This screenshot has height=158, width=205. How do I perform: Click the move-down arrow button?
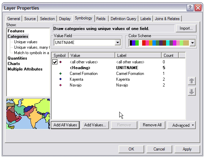[192, 92]
